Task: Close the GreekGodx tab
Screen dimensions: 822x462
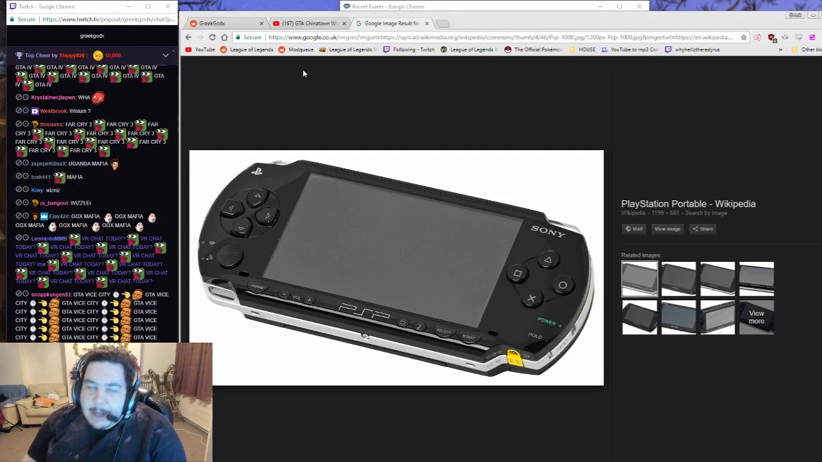Action: click(x=261, y=23)
